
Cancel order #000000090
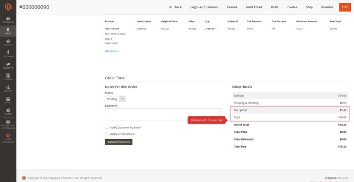232,7
